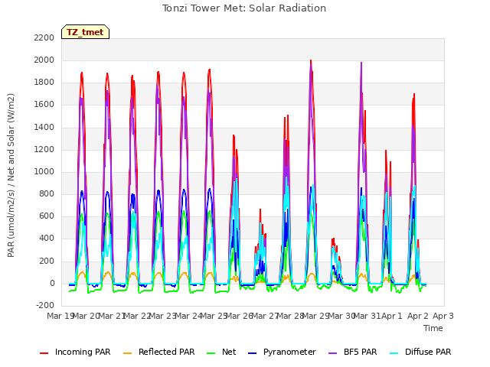Click the Apr 1 x-axis label

(392, 316)
